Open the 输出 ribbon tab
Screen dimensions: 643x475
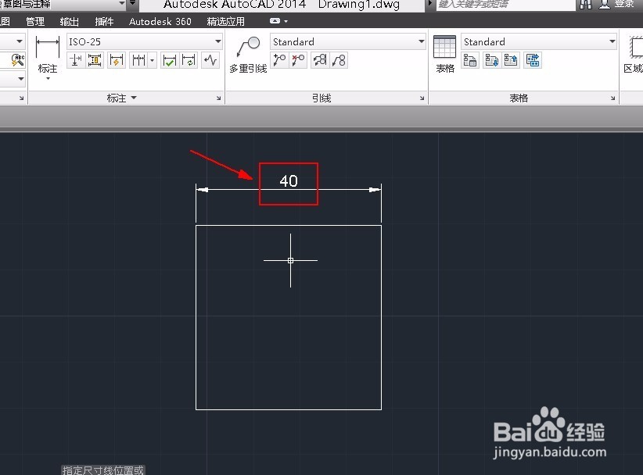click(69, 21)
